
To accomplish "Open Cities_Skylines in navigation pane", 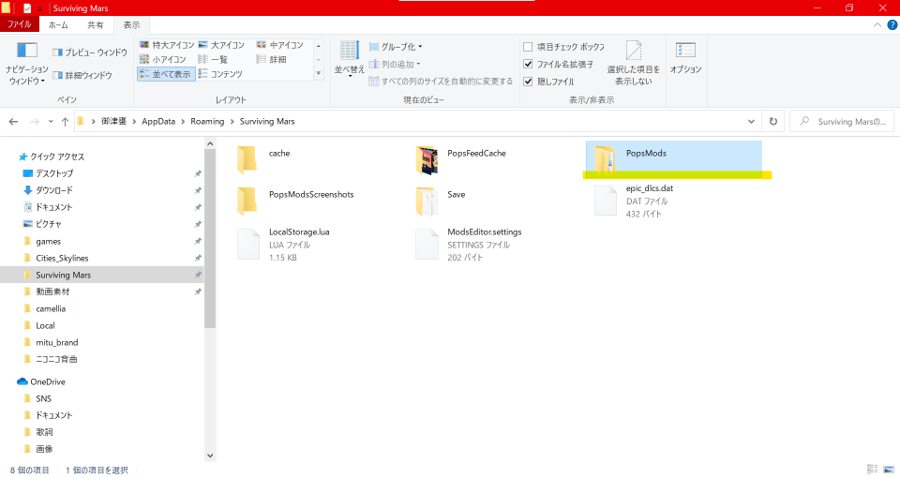I will coord(62,259).
